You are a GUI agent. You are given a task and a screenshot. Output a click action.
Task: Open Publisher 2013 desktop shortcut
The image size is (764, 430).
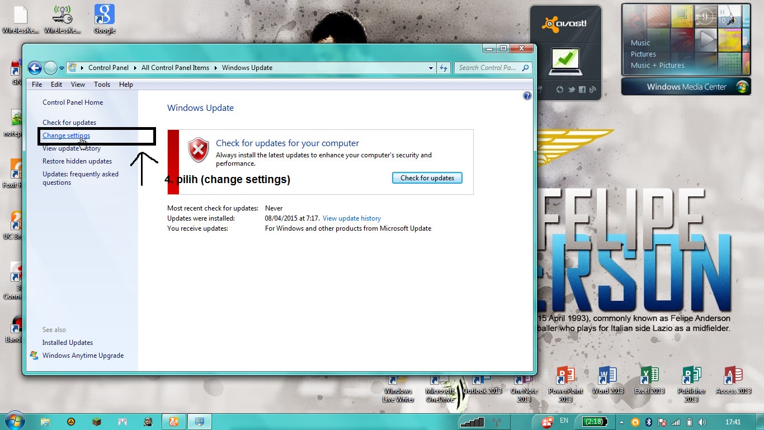pyautogui.click(x=691, y=384)
